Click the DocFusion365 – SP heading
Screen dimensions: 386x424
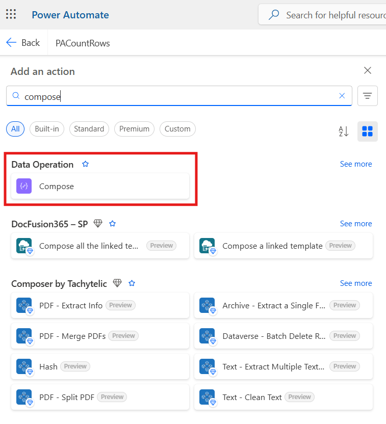[50, 224]
